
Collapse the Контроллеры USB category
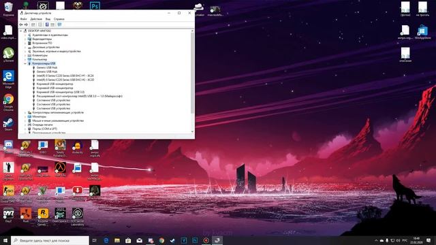tap(25, 63)
